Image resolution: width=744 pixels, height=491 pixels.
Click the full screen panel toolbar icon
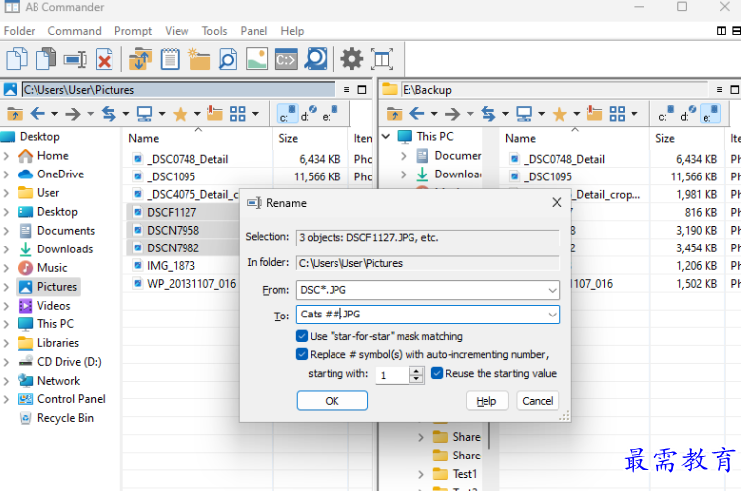click(x=382, y=59)
